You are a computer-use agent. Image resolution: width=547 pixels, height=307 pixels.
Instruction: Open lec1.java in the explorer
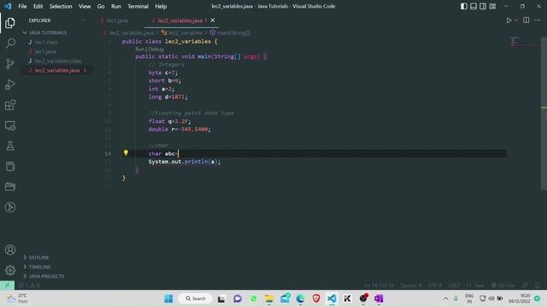pos(45,51)
